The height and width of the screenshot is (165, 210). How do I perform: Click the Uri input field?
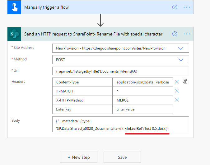[x=121, y=71]
